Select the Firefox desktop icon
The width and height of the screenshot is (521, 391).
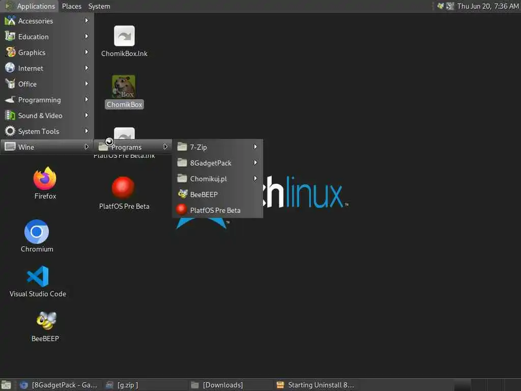click(x=45, y=183)
